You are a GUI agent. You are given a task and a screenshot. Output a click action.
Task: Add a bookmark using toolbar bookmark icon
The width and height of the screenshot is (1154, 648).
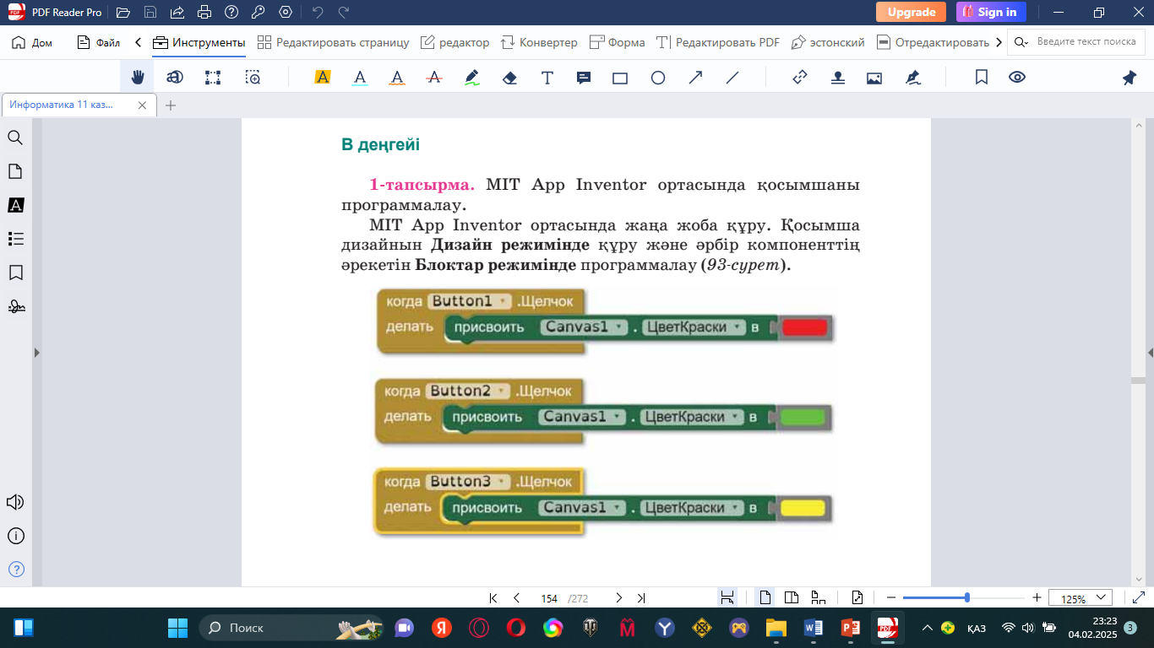coord(982,78)
